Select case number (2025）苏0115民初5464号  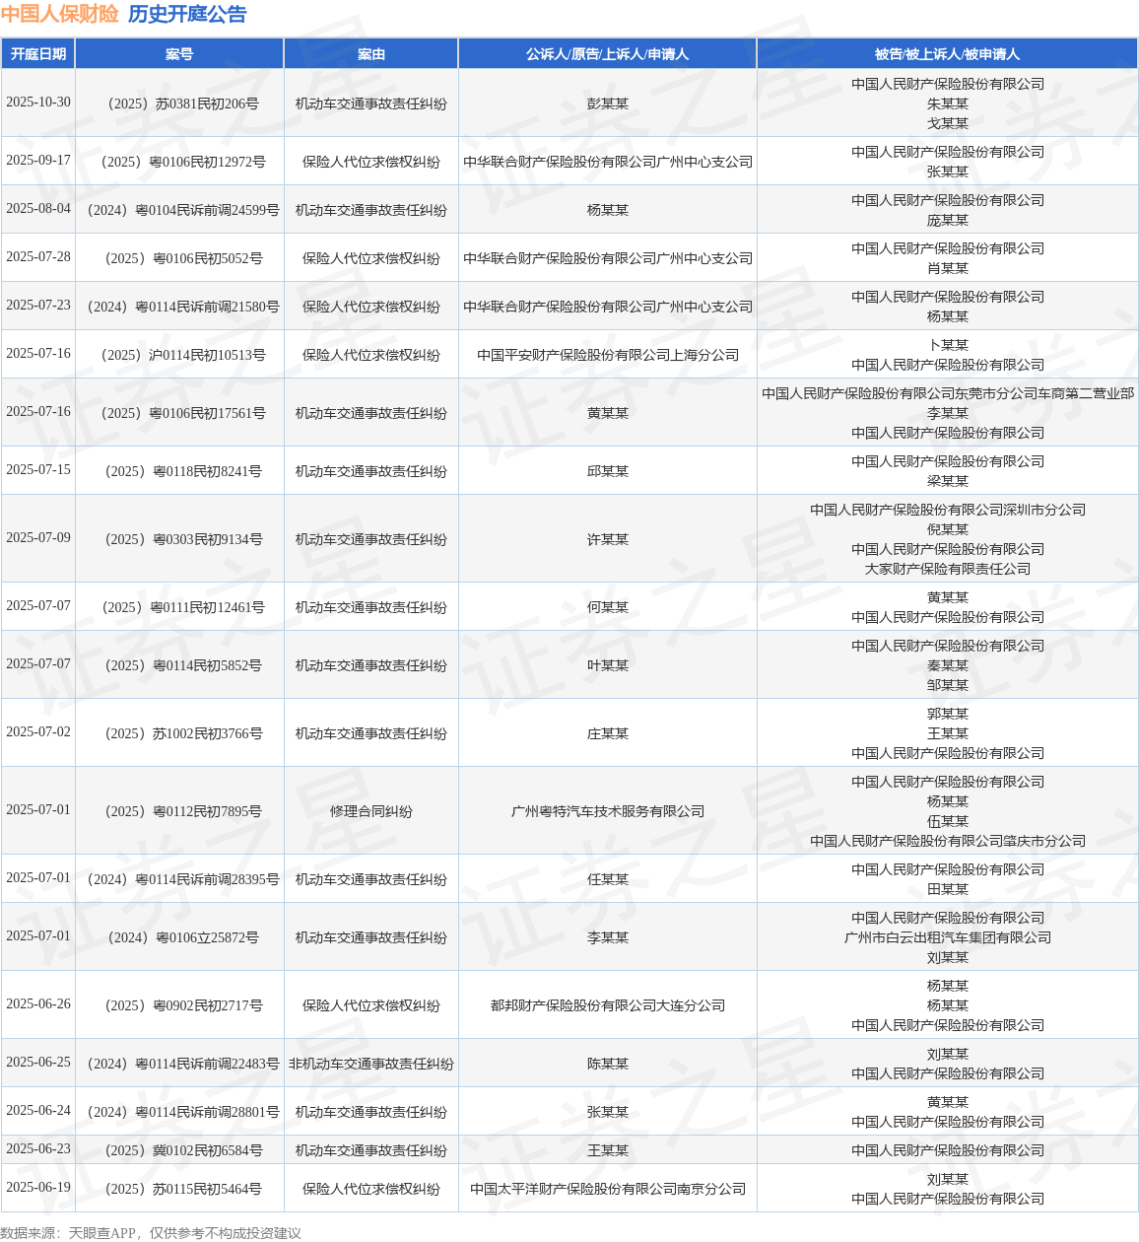tap(179, 1189)
